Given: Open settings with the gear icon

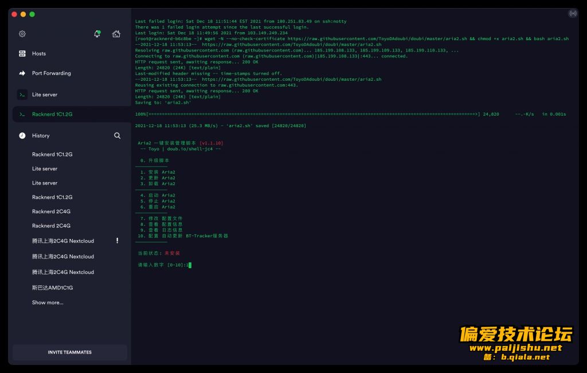Looking at the screenshot, I should coord(22,34).
